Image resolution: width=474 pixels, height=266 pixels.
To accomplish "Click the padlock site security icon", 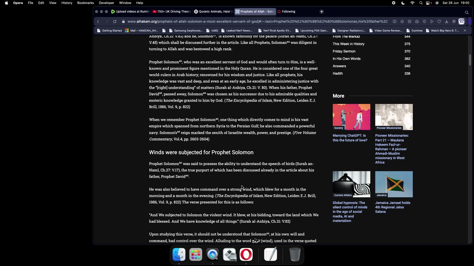I will tap(123, 21).
